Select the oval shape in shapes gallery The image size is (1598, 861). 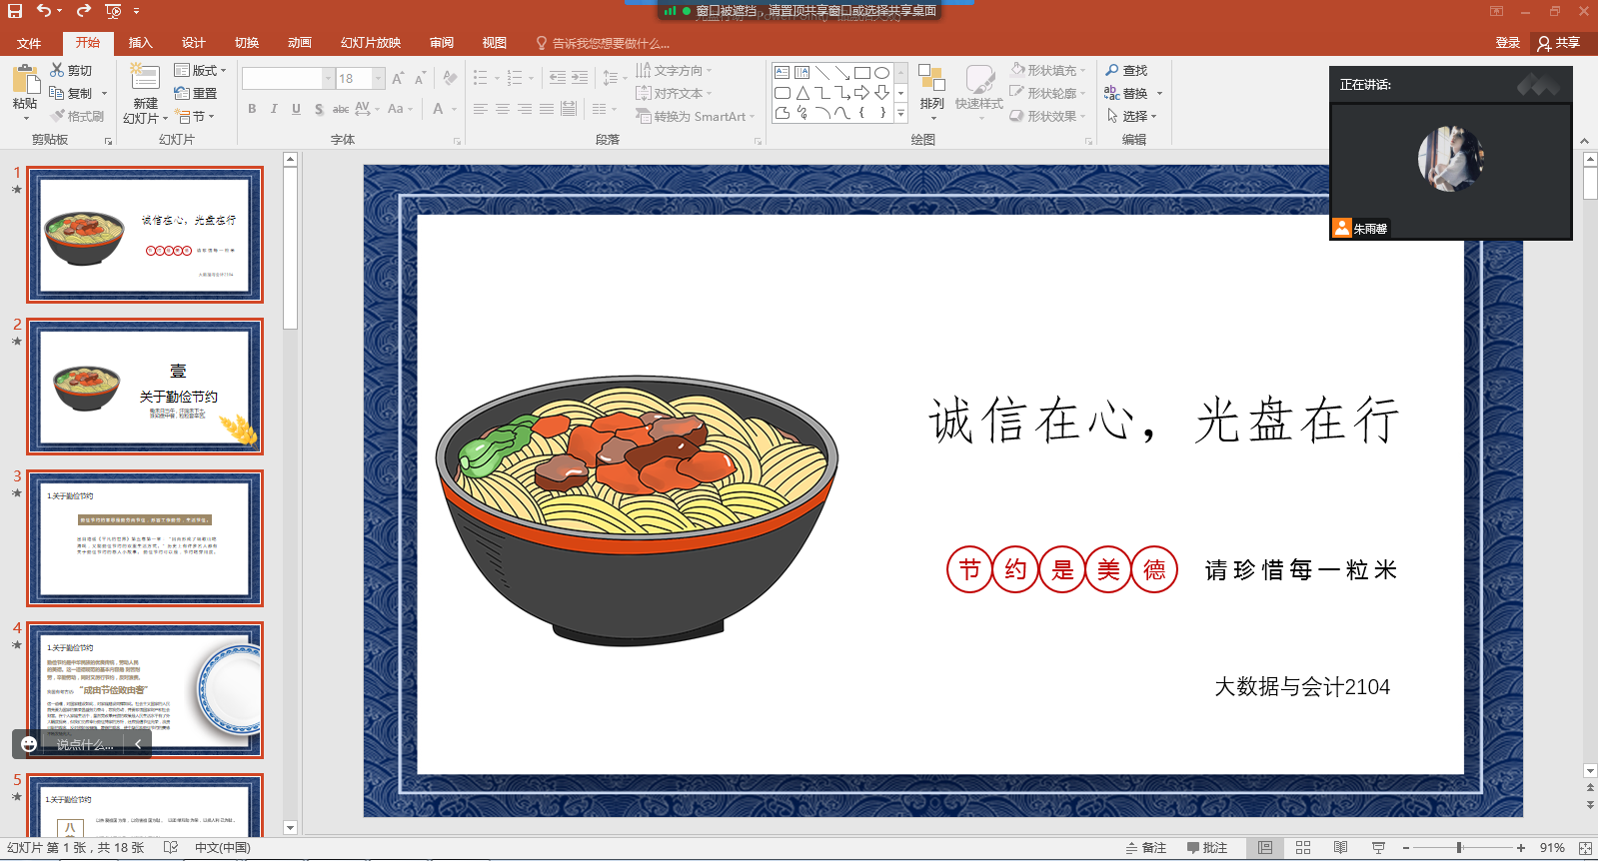click(881, 73)
